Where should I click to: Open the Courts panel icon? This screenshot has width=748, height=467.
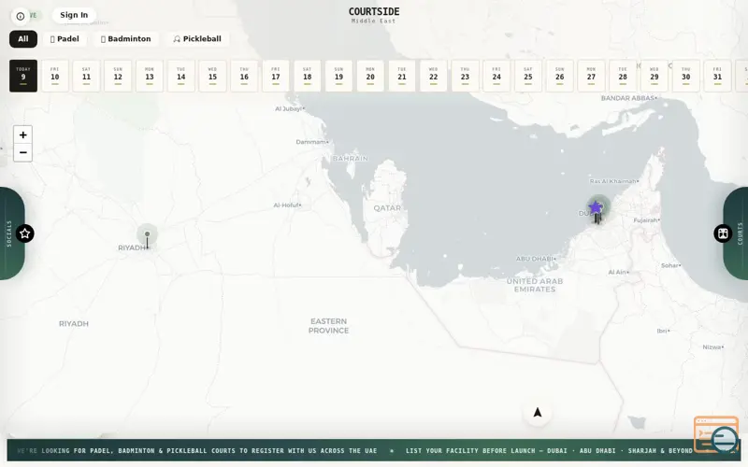pos(723,233)
